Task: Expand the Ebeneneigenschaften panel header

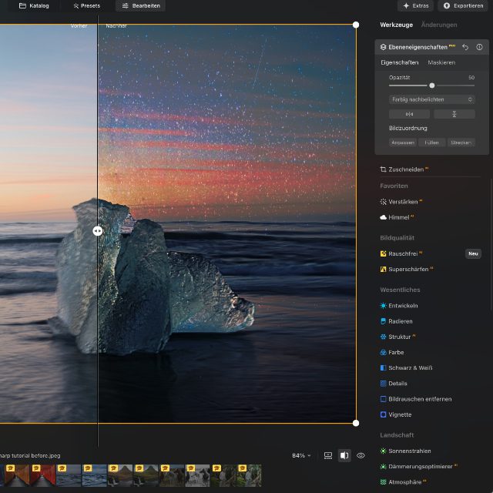Action: coord(419,47)
